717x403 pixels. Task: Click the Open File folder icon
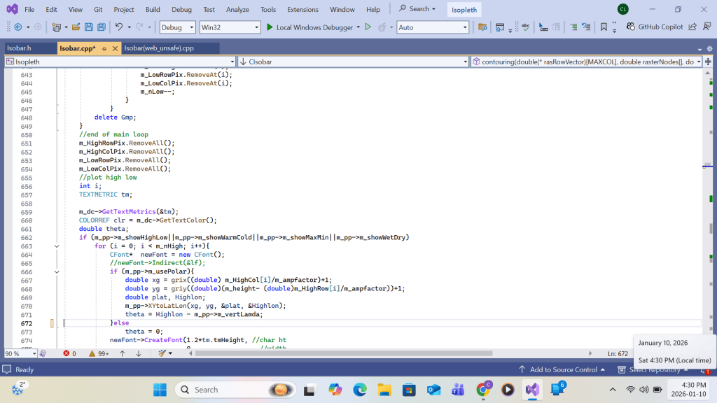[76, 27]
